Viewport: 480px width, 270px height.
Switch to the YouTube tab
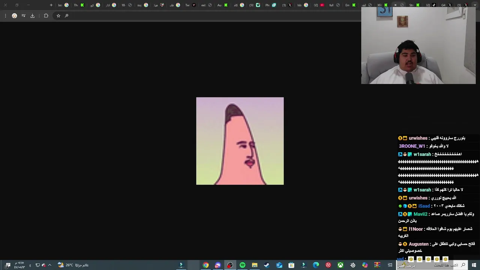tap(319, 5)
